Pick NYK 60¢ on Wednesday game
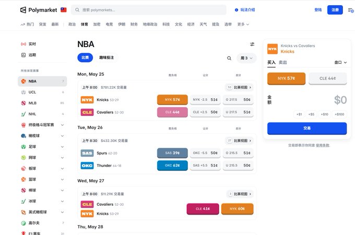355x235 pixels. (237, 209)
